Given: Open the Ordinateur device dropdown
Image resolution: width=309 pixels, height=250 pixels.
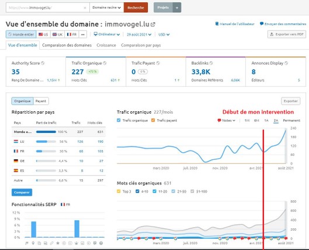Looking at the screenshot, I should click(x=107, y=35).
